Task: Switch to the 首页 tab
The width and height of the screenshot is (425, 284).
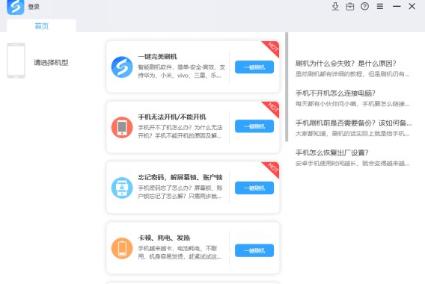Action: click(x=41, y=26)
